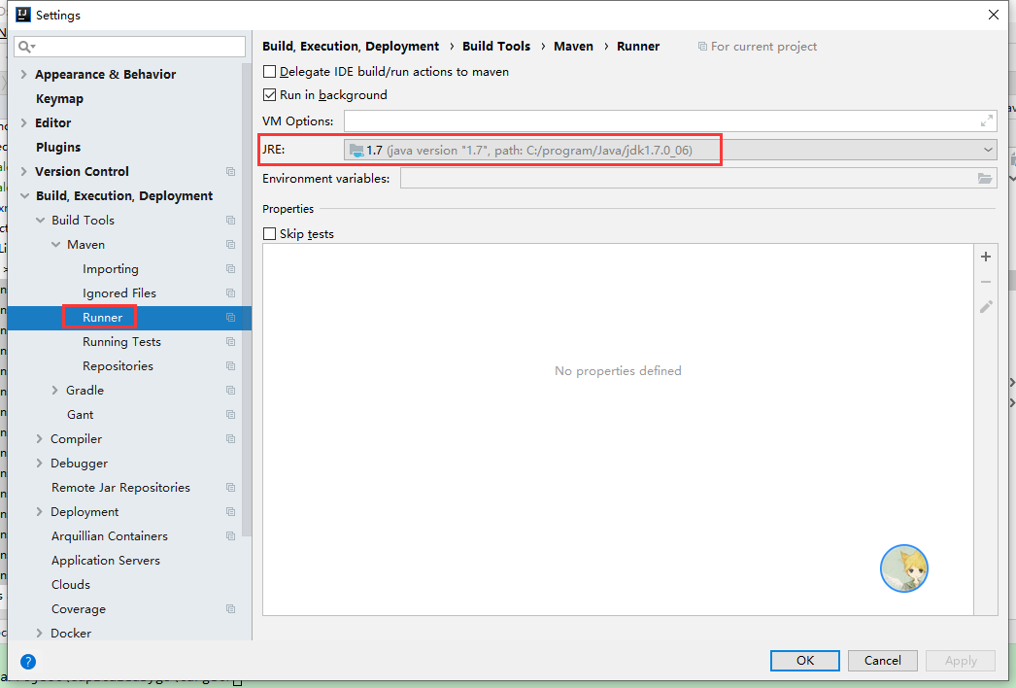Click the VM Options expand field icon
This screenshot has height=688, width=1016.
coord(987,120)
